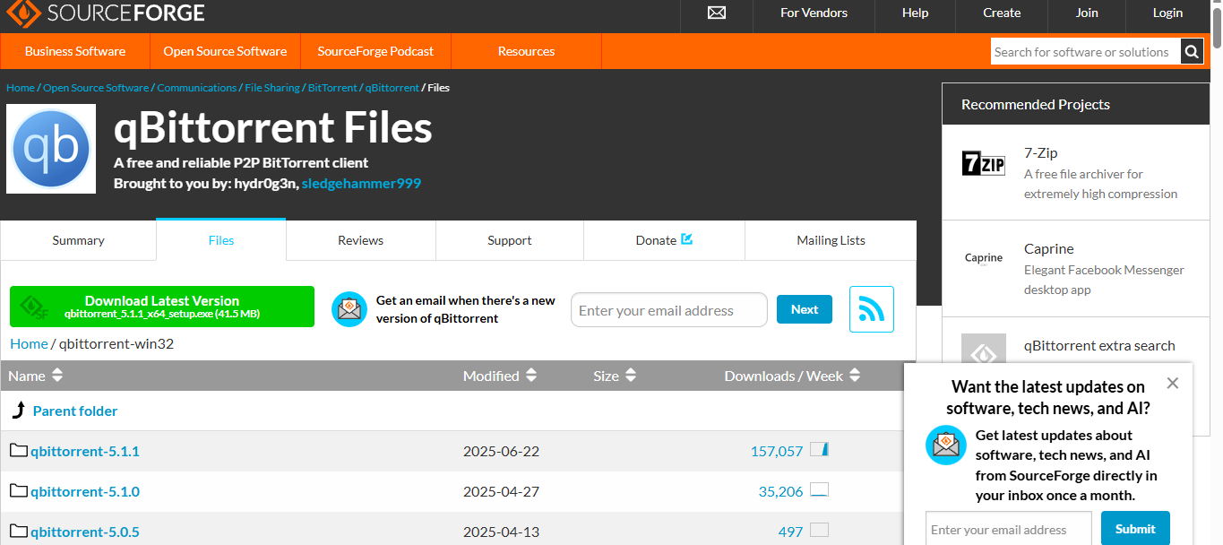Click the download chart icon for 157,057
The height and width of the screenshot is (545, 1223).
click(x=819, y=449)
